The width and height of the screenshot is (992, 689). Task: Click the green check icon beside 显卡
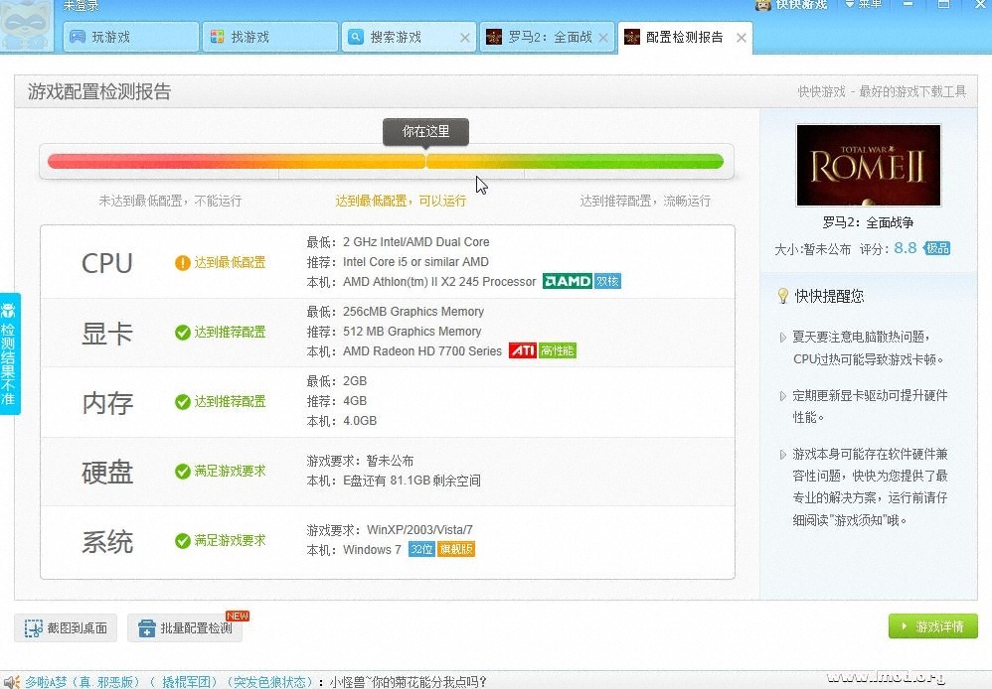click(x=182, y=333)
